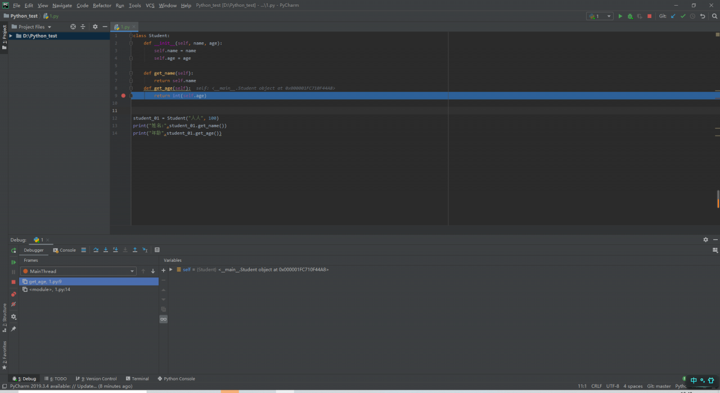Click the PyCharm 2019.3.4 update notification
The image size is (720, 393).
click(71, 386)
